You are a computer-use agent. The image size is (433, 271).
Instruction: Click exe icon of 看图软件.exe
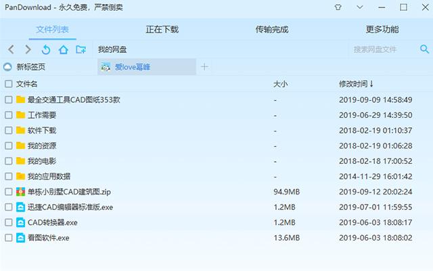tap(20, 238)
